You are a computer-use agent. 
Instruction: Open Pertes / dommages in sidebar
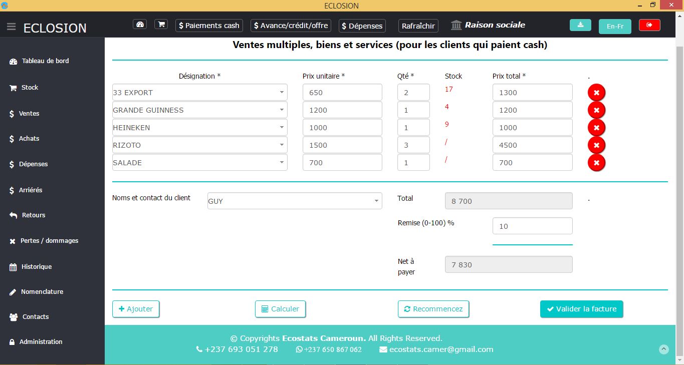[x=49, y=241]
